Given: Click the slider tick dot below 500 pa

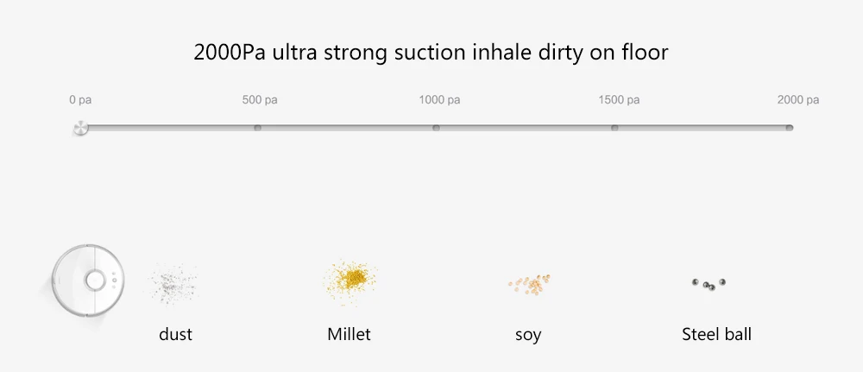Looking at the screenshot, I should [257, 128].
